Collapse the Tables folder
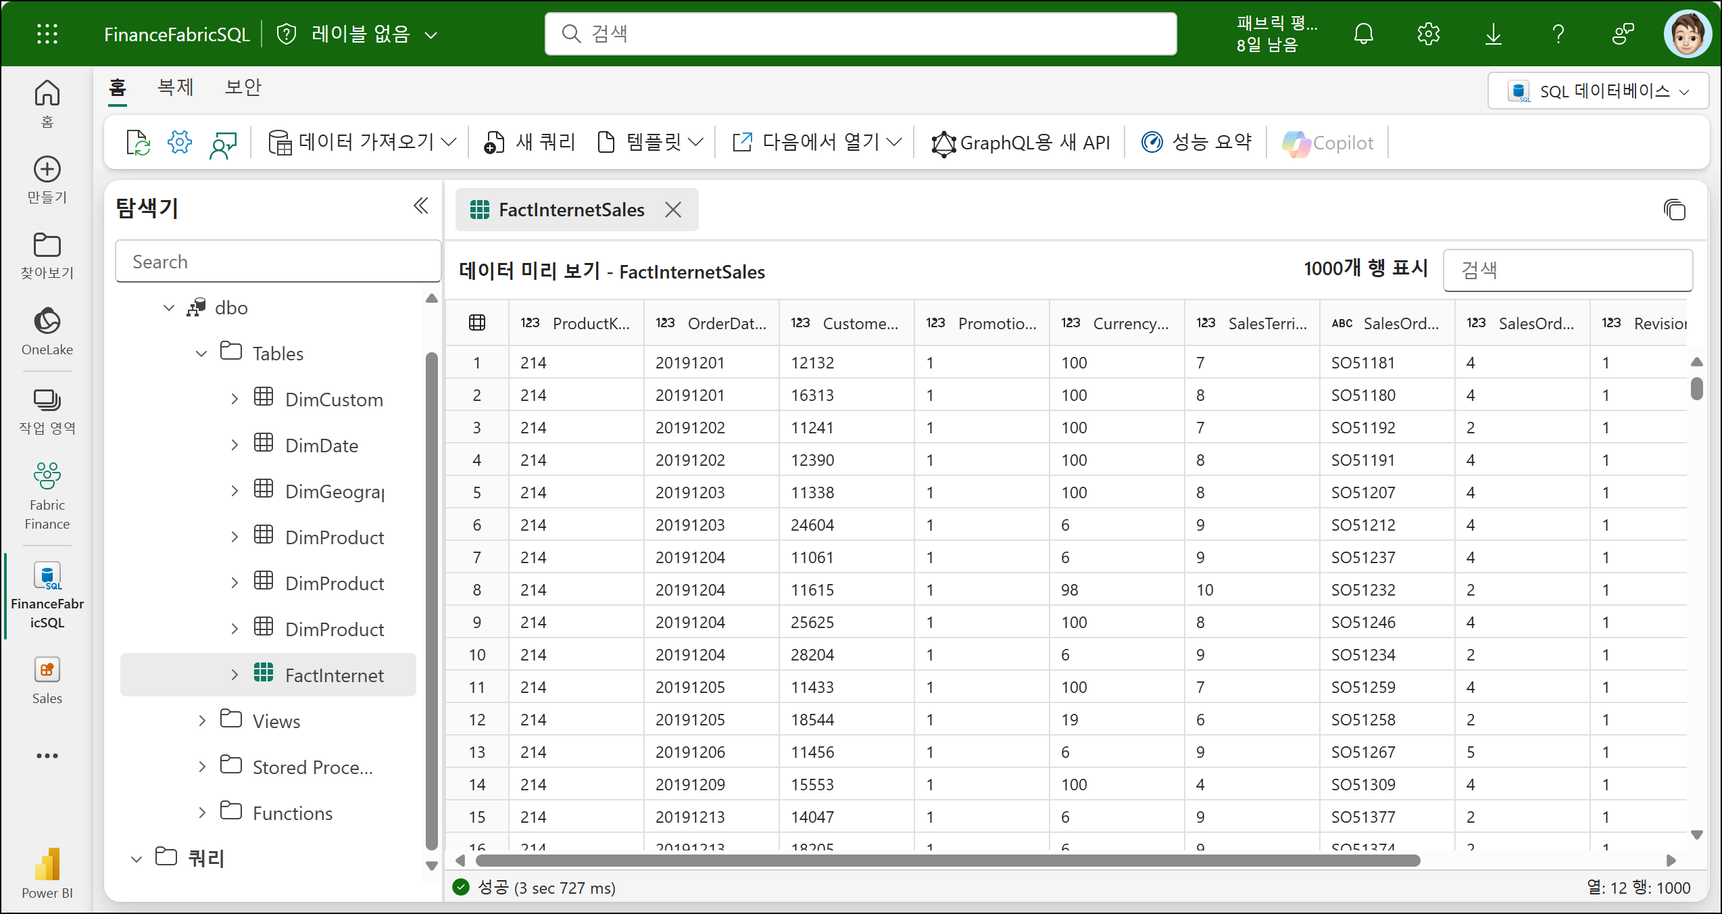Screen dimensions: 1722x914 coord(201,354)
